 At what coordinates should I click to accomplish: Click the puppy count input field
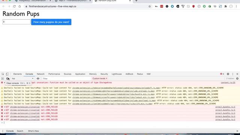coord(16,22)
